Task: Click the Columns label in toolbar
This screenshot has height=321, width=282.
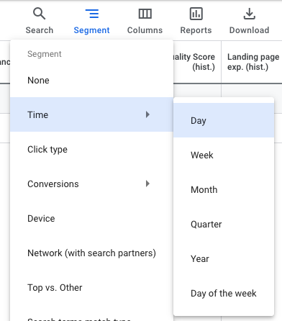Action: 145,30
